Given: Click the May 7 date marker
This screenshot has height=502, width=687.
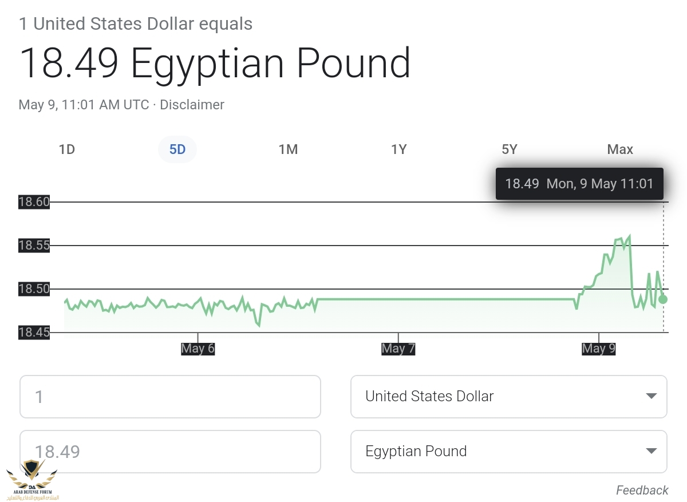Looking at the screenshot, I should pyautogui.click(x=398, y=348).
